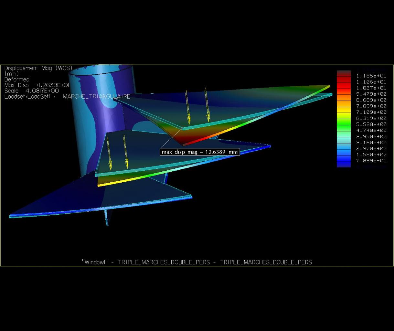Image resolution: width=394 pixels, height=331 pixels.
Task: Click the Displacement Mag (WCS) title text
Action: click(38, 68)
